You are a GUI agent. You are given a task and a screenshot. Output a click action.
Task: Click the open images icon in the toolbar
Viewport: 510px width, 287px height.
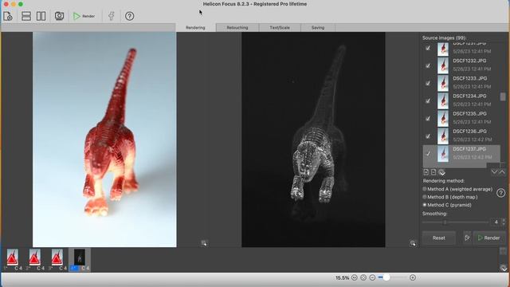(x=8, y=16)
